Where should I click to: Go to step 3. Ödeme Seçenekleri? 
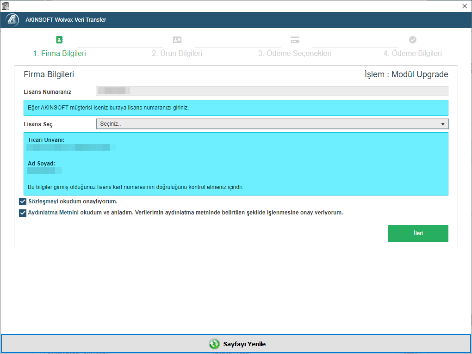295,54
